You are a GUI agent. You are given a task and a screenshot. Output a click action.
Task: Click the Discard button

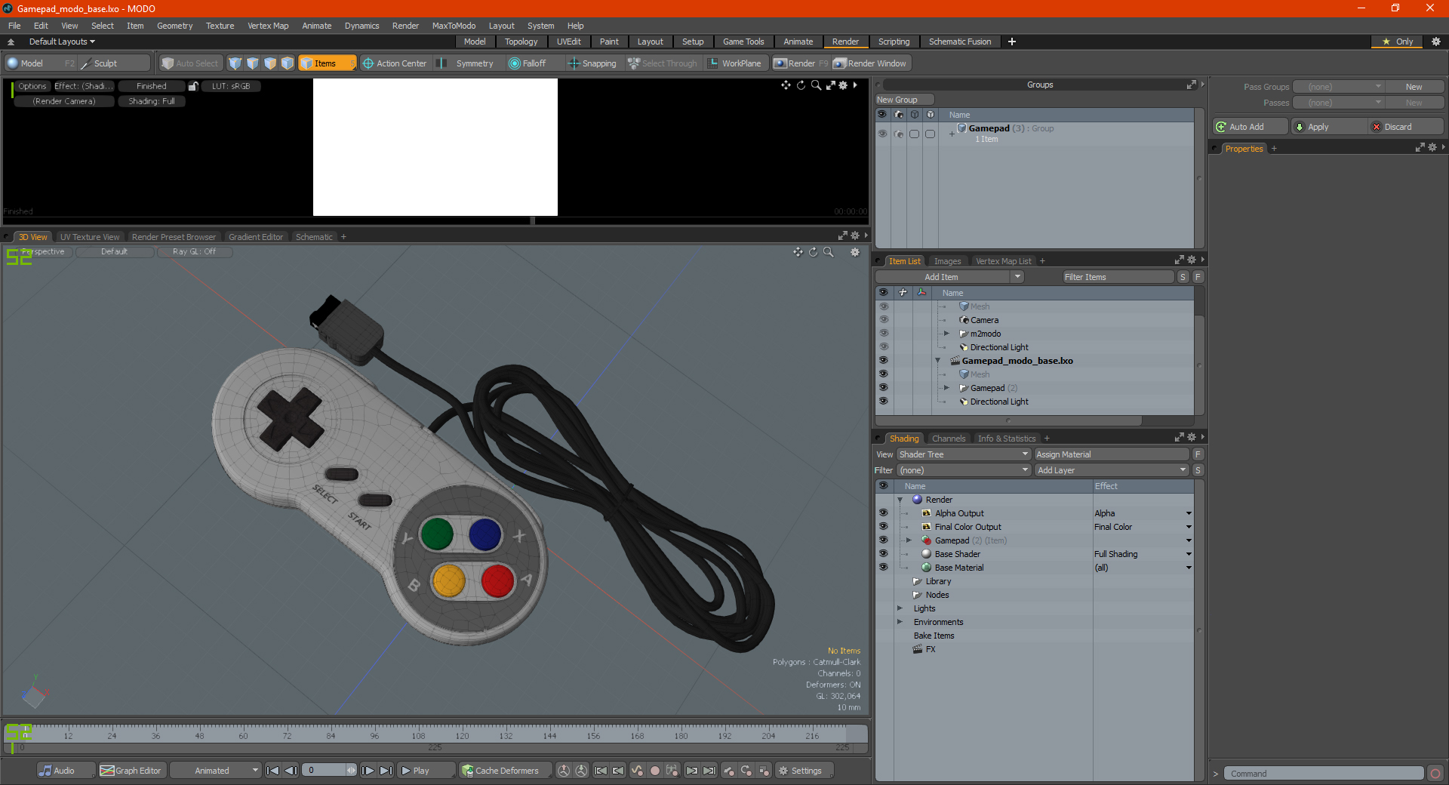point(1406,127)
